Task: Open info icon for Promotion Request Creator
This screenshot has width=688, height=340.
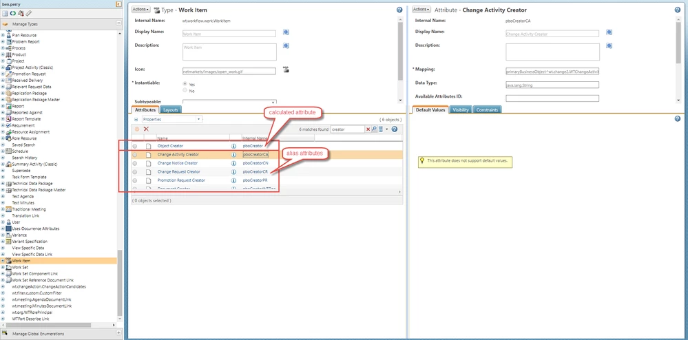Action: click(233, 180)
